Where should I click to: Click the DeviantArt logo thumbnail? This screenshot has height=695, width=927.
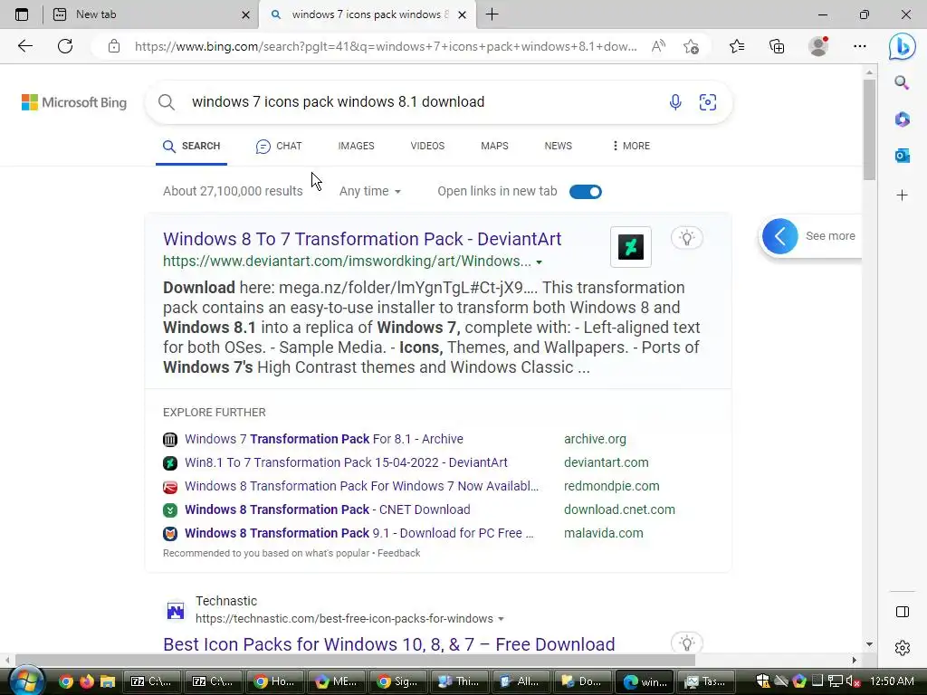click(631, 247)
